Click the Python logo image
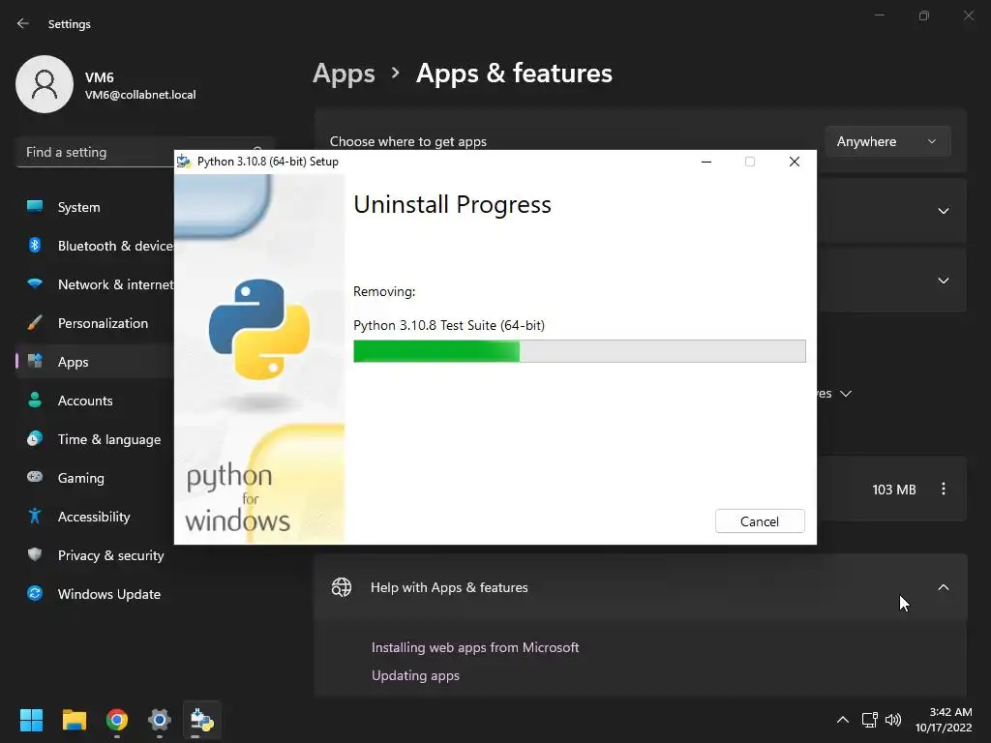 [x=259, y=329]
